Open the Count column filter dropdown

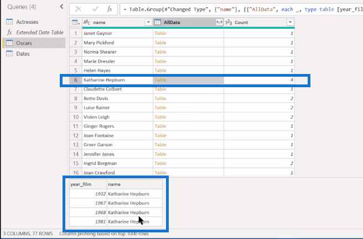point(290,23)
